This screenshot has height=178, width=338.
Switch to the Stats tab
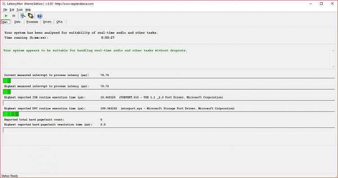pyautogui.click(x=17, y=22)
